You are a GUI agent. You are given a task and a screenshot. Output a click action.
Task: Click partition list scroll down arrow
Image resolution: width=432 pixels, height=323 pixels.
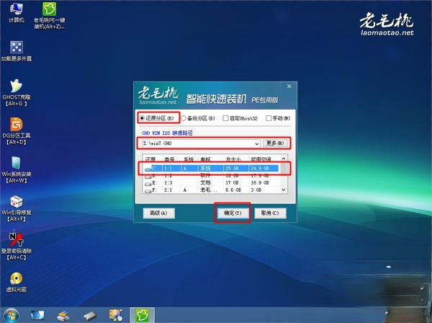[x=284, y=190]
